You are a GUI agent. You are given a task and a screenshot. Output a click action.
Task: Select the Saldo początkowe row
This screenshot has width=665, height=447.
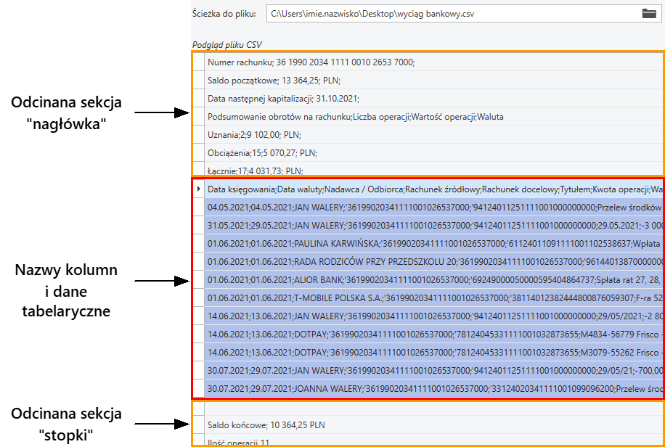pyautogui.click(x=274, y=81)
